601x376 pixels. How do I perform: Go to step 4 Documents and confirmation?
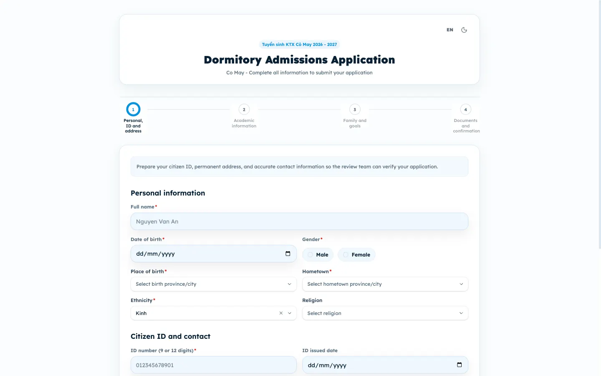point(466,119)
